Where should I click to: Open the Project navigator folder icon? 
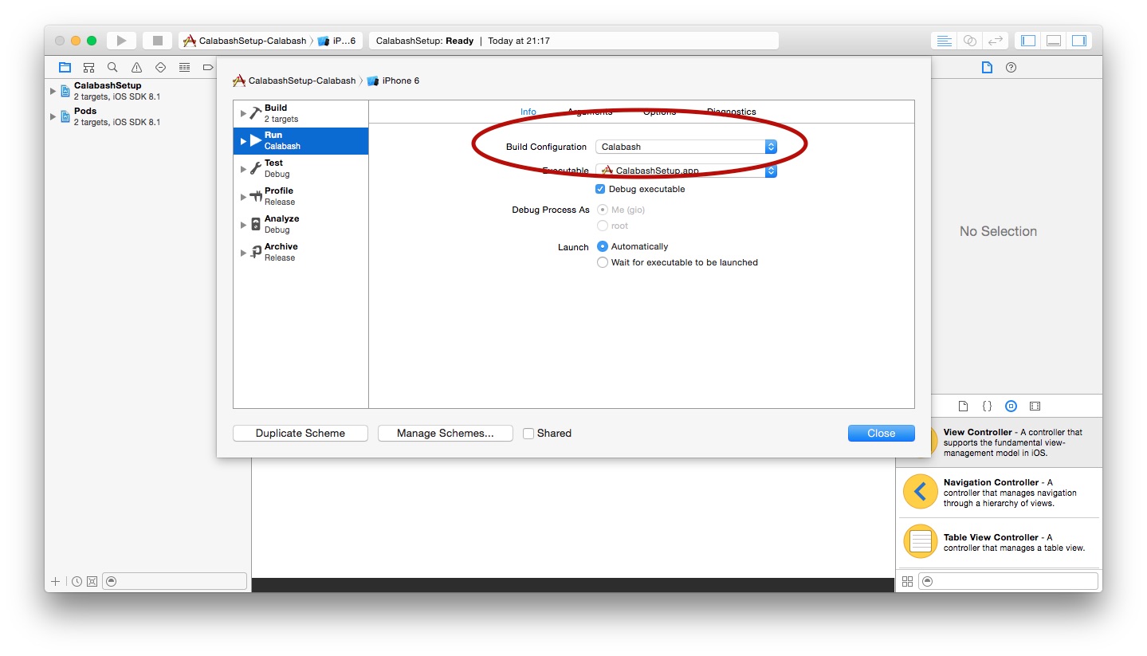coord(65,67)
